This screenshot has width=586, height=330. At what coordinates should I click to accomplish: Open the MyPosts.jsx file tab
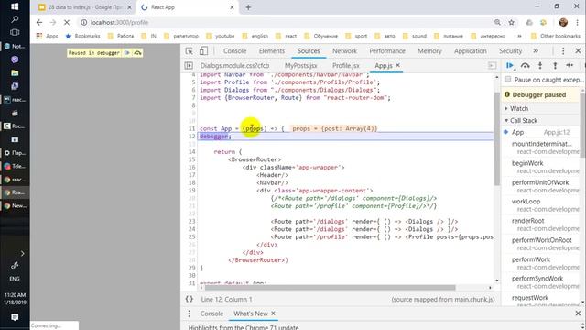[300, 66]
